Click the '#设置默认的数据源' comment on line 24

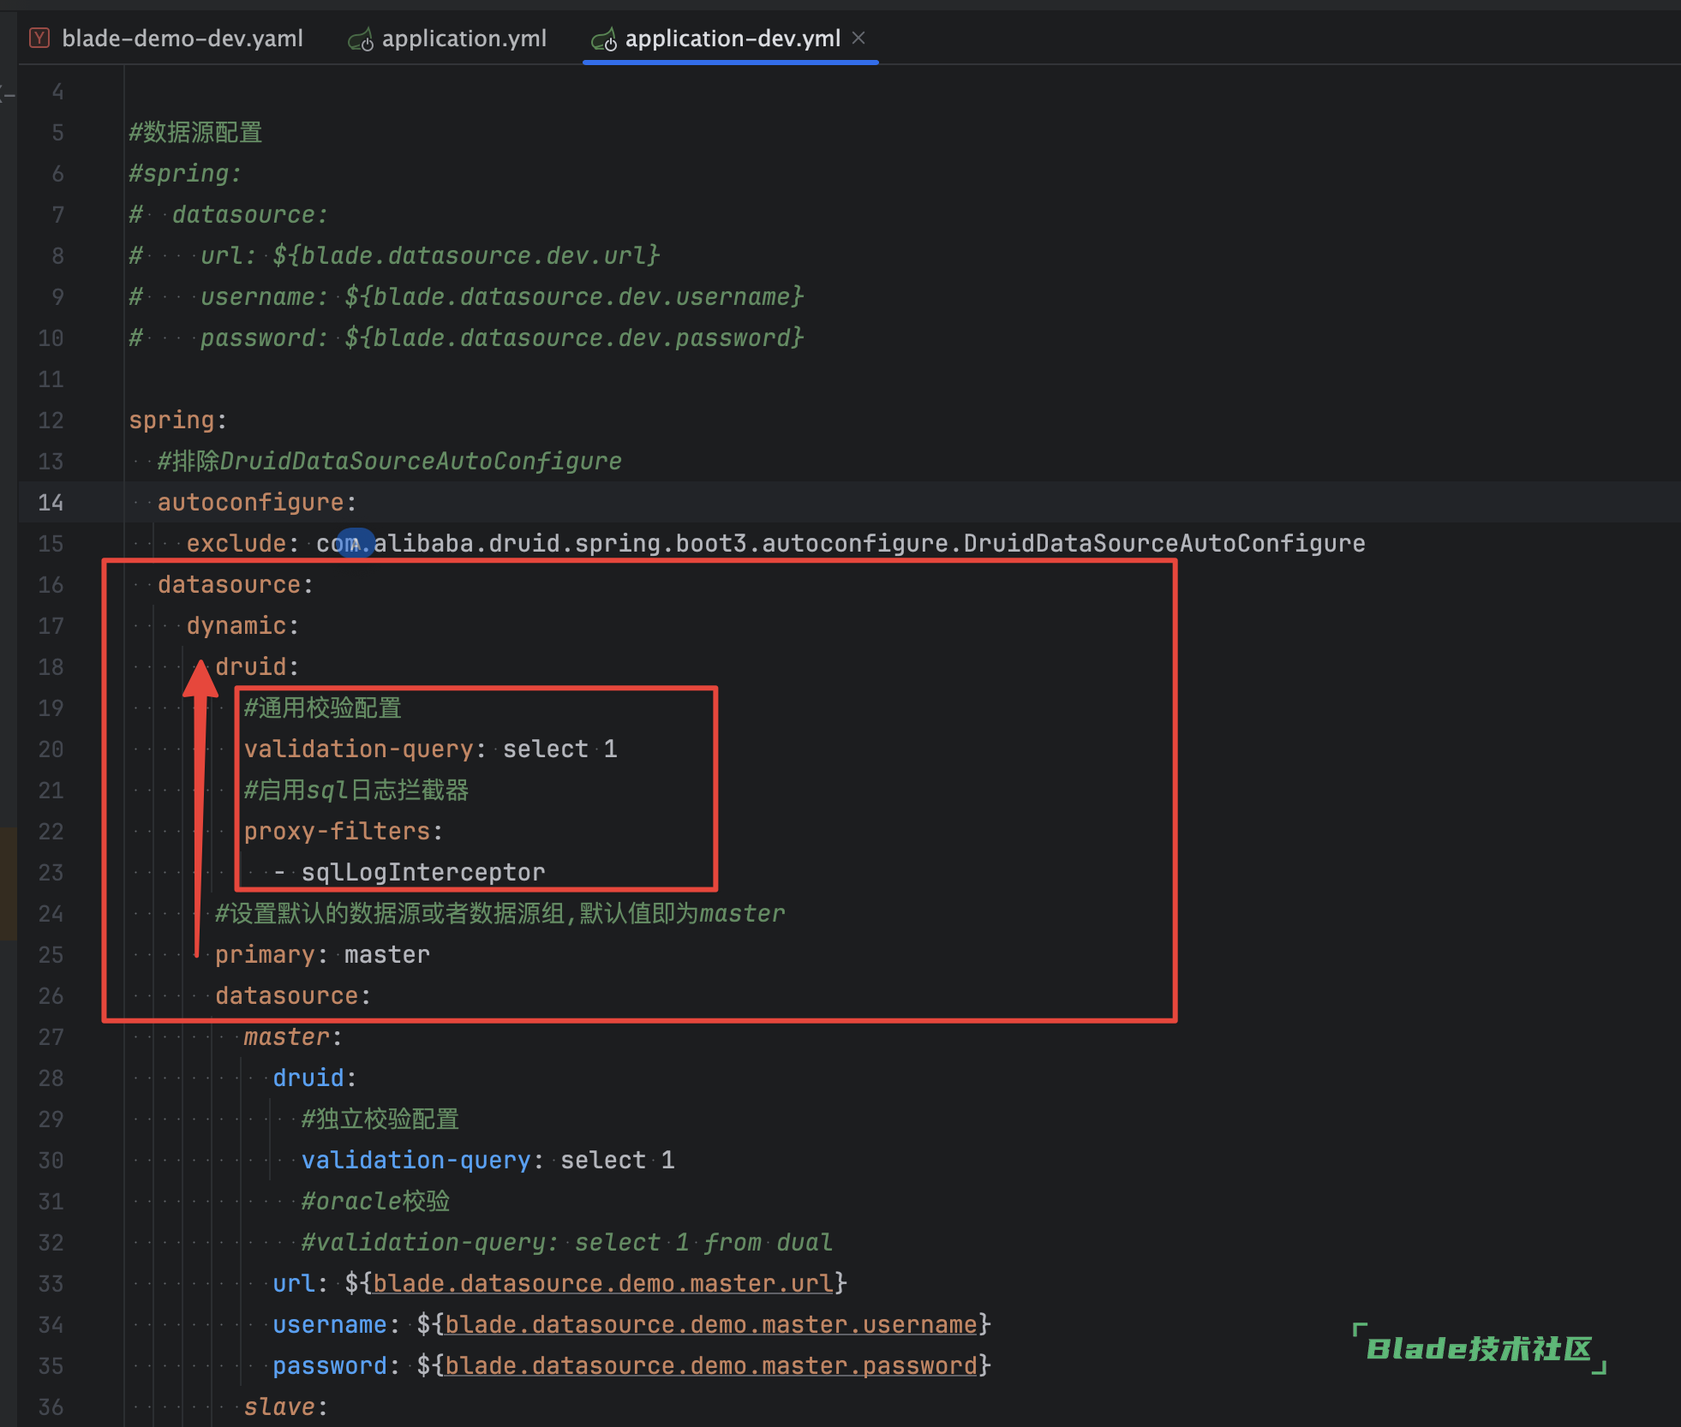pos(500,913)
